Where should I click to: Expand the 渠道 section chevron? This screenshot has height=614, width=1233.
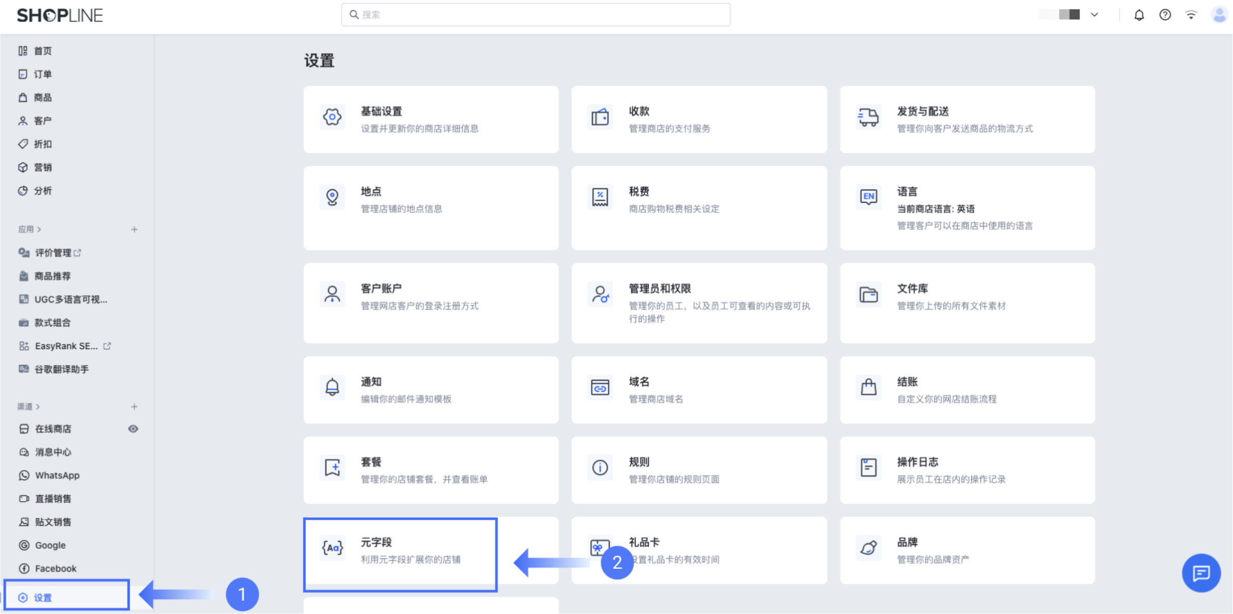click(38, 407)
